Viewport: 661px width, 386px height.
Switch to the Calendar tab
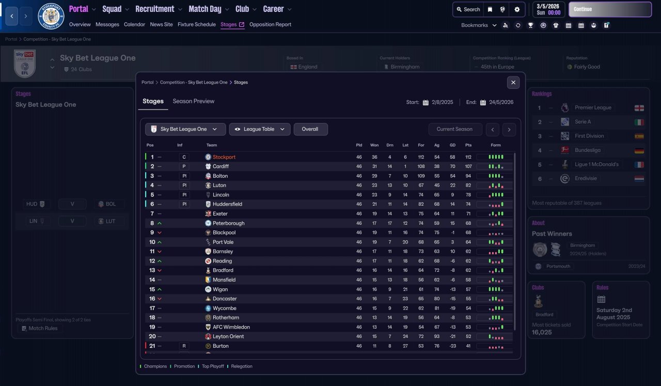[135, 24]
